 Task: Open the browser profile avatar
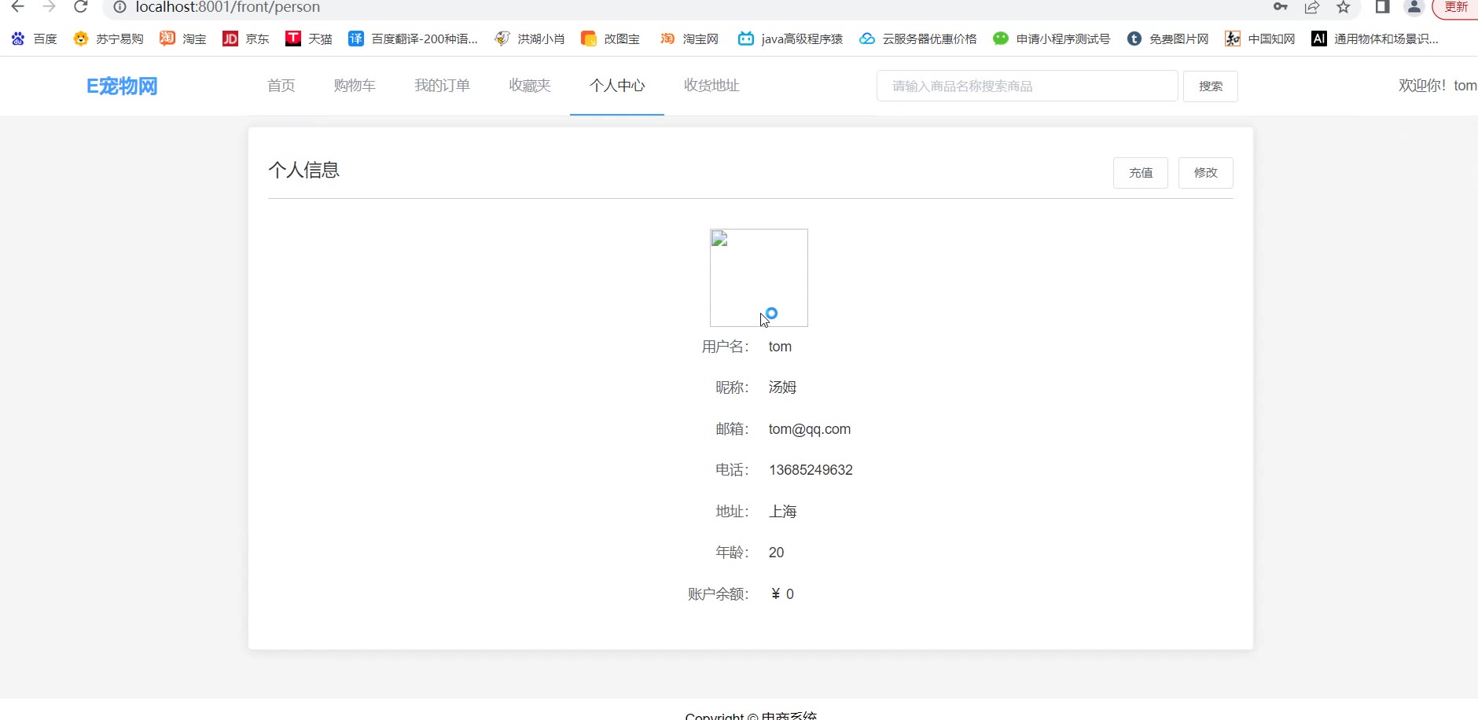(1414, 7)
